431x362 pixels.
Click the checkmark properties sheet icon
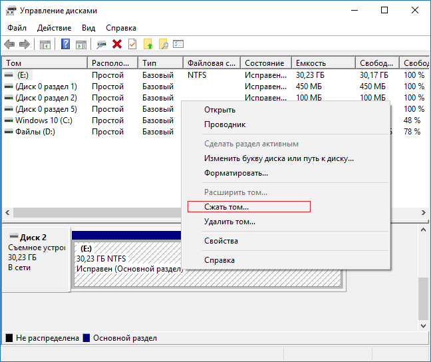132,44
